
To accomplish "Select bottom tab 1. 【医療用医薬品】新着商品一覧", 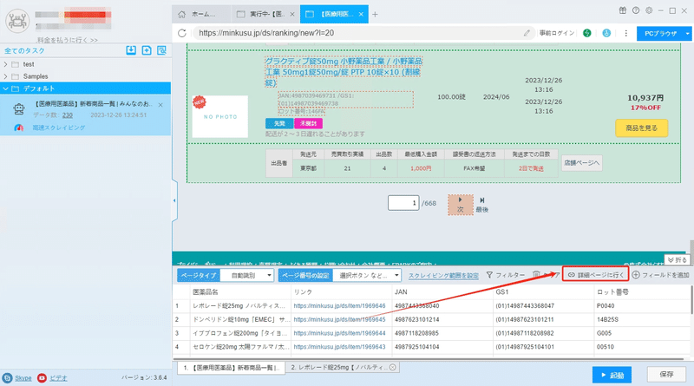I will point(231,368).
